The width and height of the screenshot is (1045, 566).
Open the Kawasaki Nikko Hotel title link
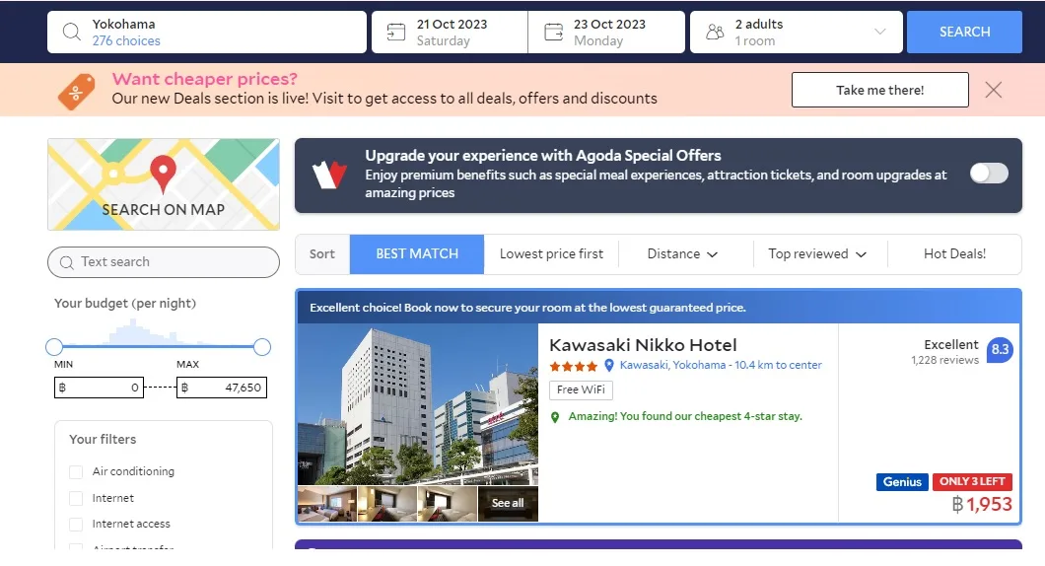(643, 345)
